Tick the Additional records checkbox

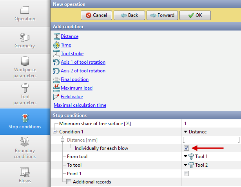pyautogui.click(x=69, y=182)
